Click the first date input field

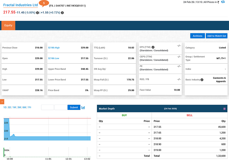pos(48,107)
